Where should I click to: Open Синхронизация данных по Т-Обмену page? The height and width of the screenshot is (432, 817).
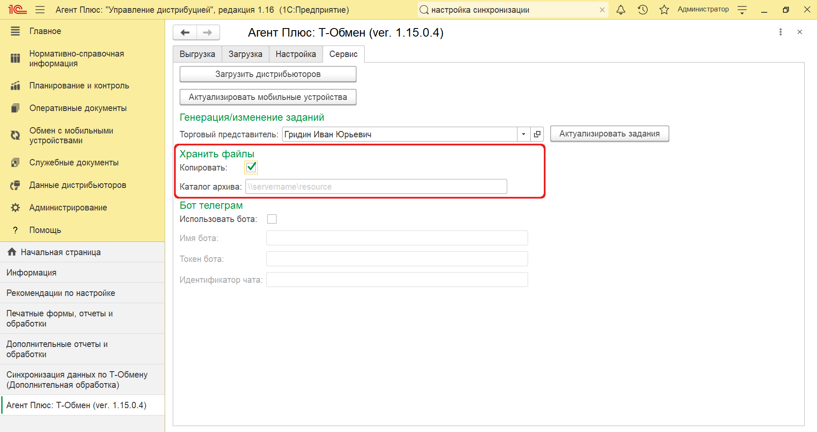click(82, 380)
